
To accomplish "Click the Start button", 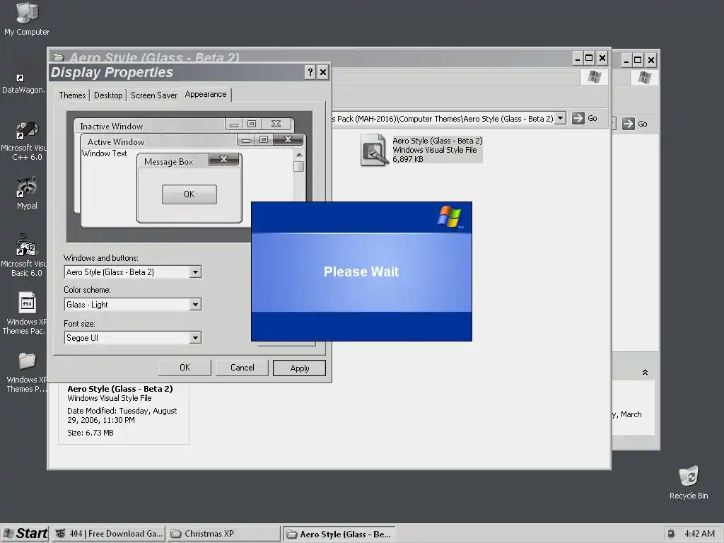I will 25,533.
